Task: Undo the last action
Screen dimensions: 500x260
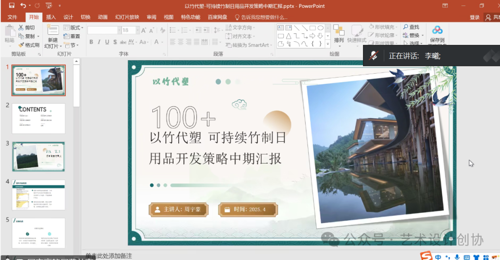Action: tap(23, 6)
